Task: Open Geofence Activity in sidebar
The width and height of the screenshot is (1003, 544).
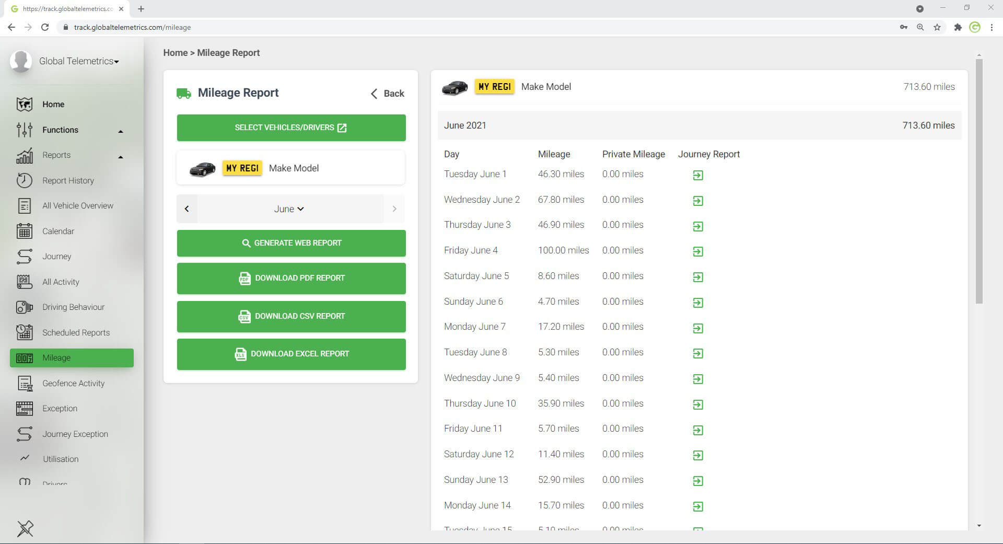Action: click(x=73, y=384)
